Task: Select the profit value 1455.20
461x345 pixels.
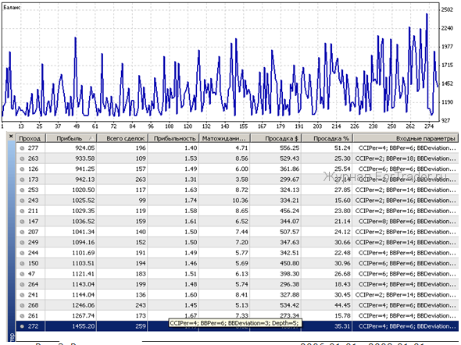Action: coord(83,326)
